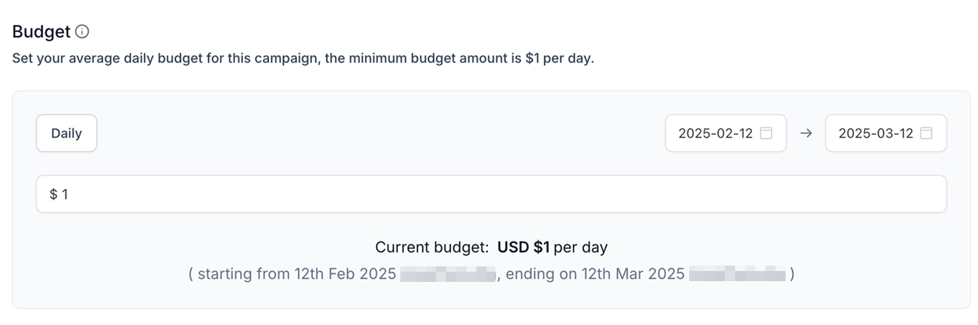Open the end date picker showing 2025-03-12

886,133
